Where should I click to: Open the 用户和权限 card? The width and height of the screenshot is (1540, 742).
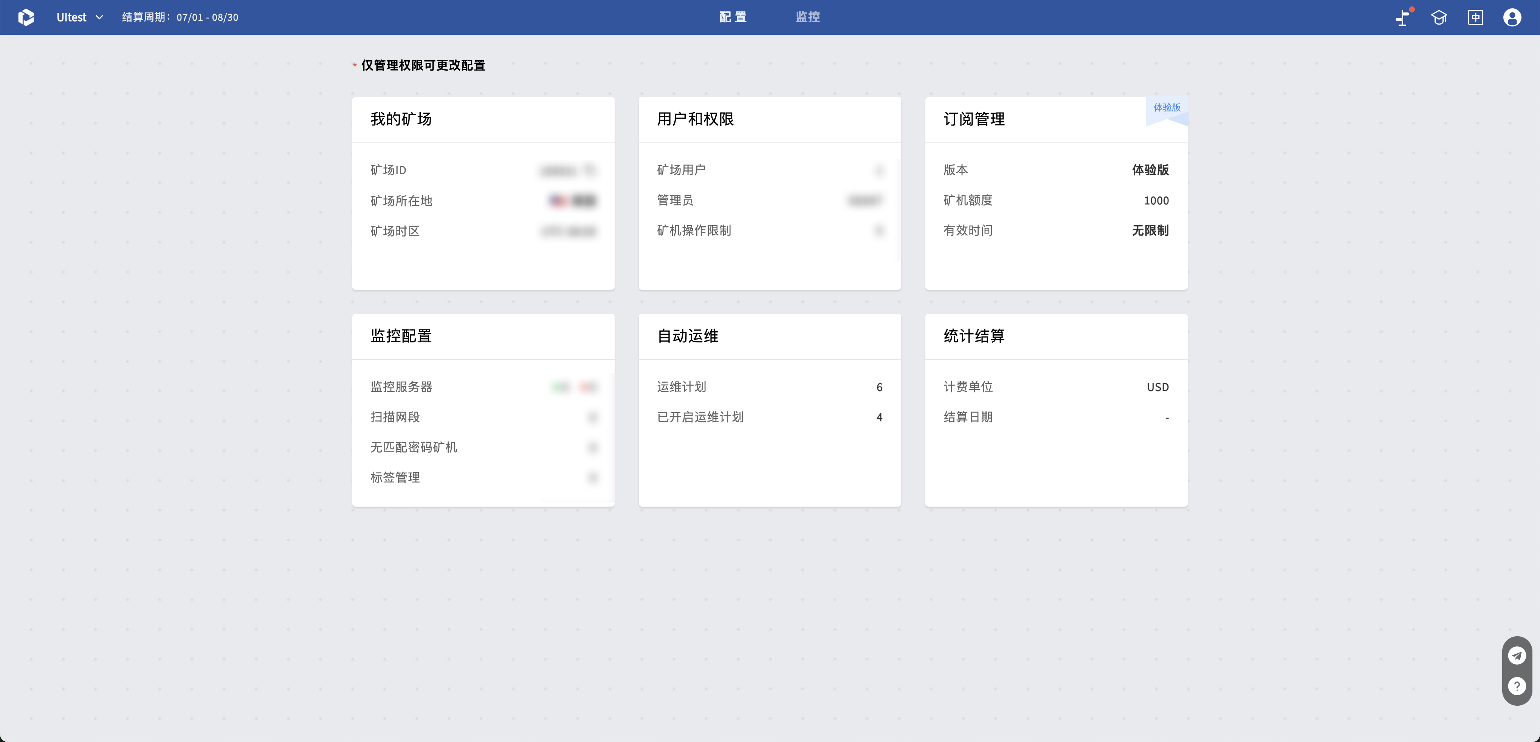pos(769,193)
